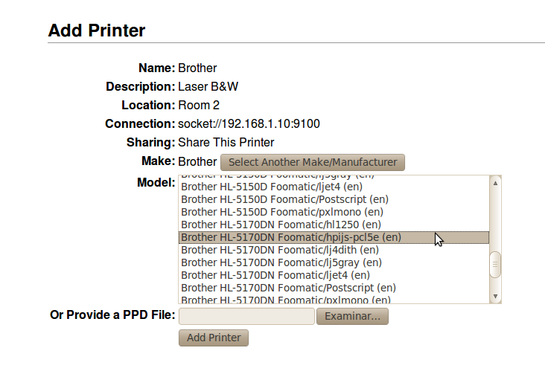The height and width of the screenshot is (371, 545).
Task: Click scrollbar track above the thumb
Action: point(495,219)
